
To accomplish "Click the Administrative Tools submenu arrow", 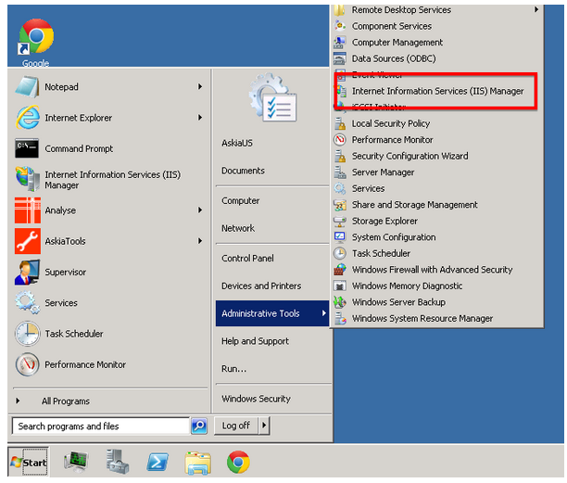I will 324,313.
